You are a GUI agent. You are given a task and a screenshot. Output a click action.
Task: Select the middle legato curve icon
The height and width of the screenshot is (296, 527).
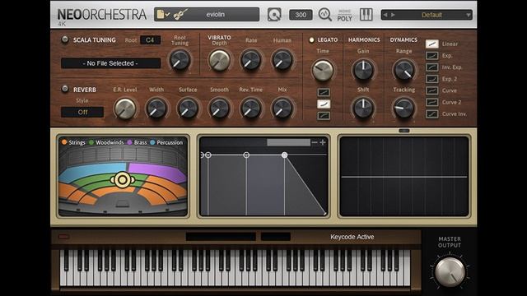coord(324,104)
